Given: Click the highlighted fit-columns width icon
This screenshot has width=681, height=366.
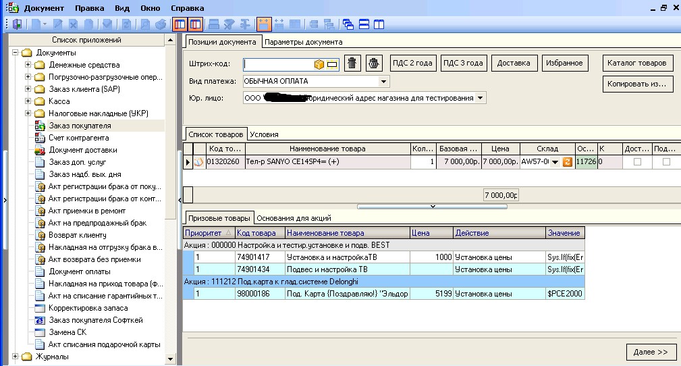Looking at the screenshot, I should 263,24.
